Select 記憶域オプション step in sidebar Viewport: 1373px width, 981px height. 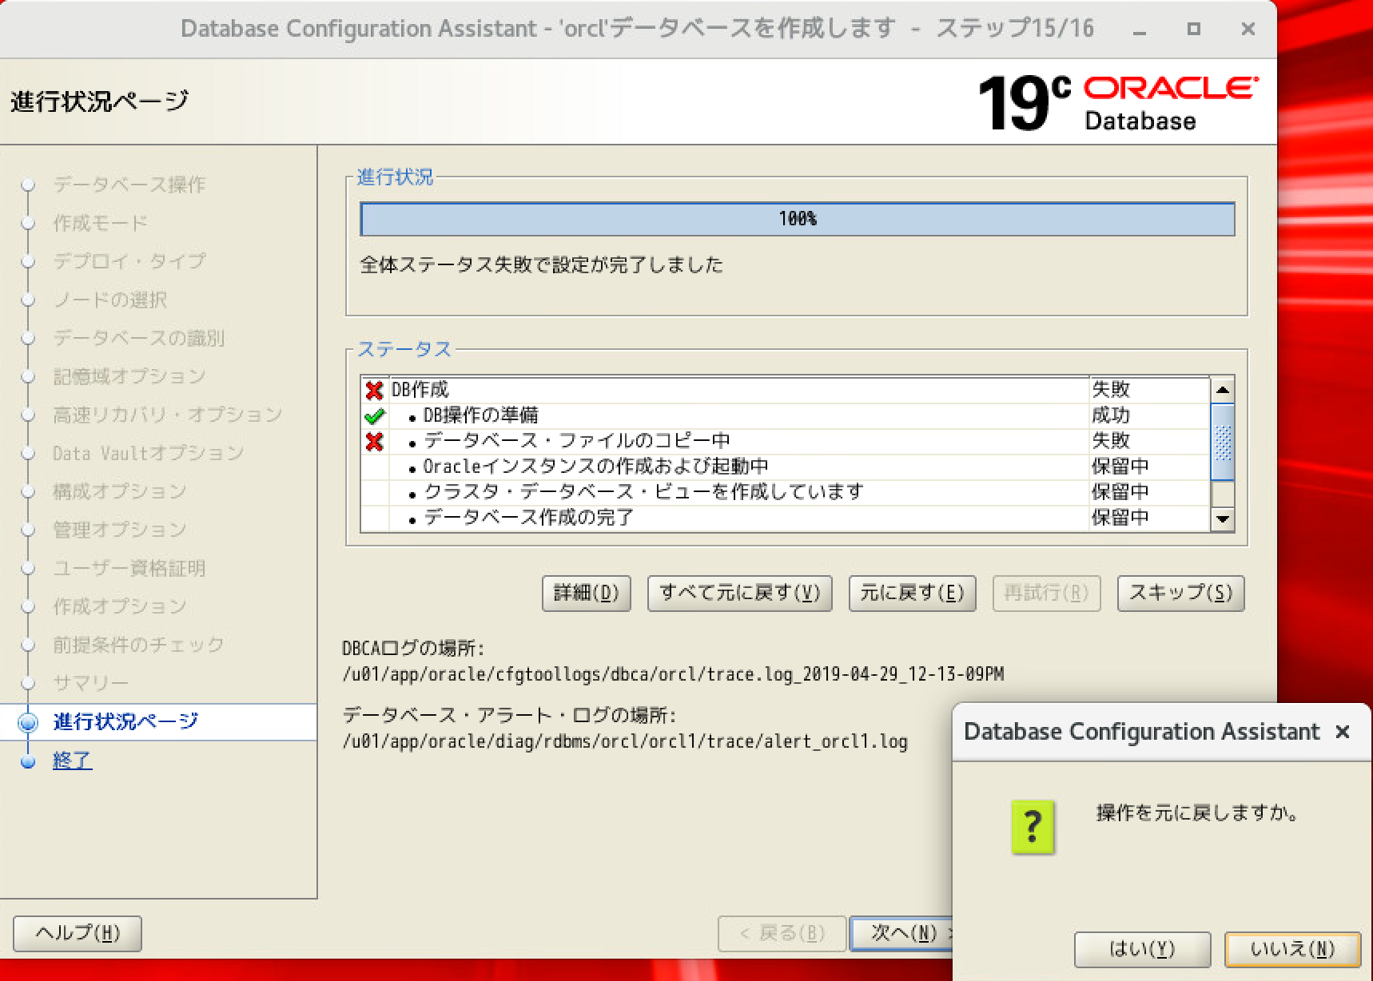pyautogui.click(x=129, y=376)
